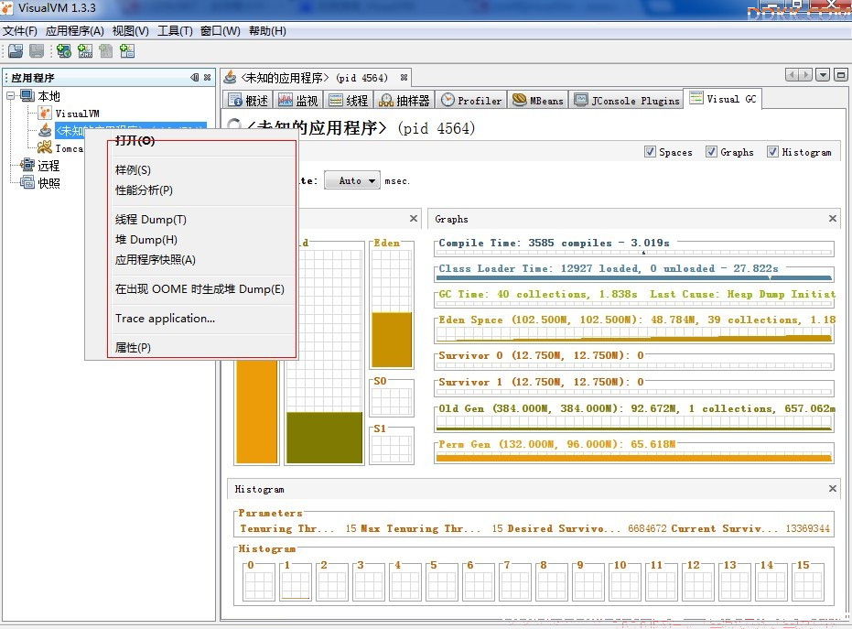Open the 窗口(W) menu
The height and width of the screenshot is (629, 852).
pos(220,31)
